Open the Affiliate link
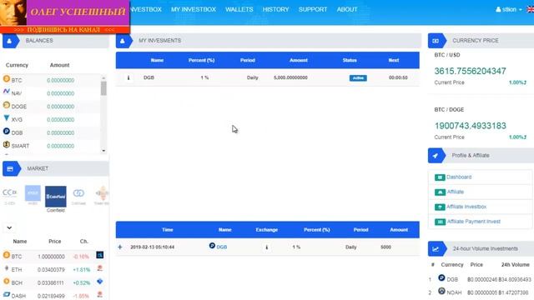The height and width of the screenshot is (300, 534). pos(456,192)
